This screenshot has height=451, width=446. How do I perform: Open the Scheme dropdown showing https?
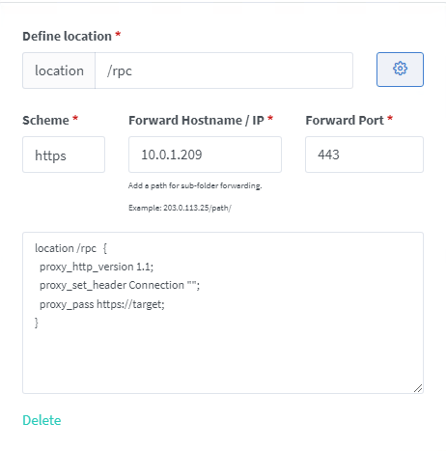(x=64, y=155)
